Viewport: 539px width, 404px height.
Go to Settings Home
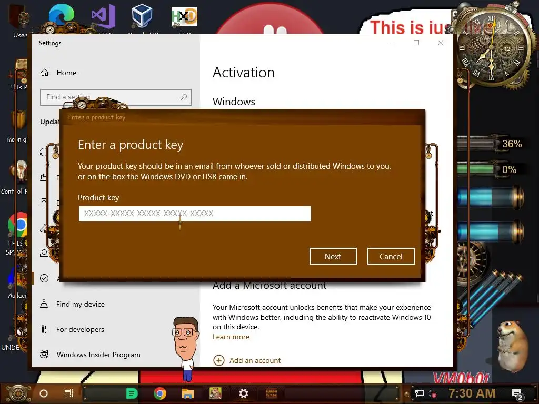click(66, 73)
